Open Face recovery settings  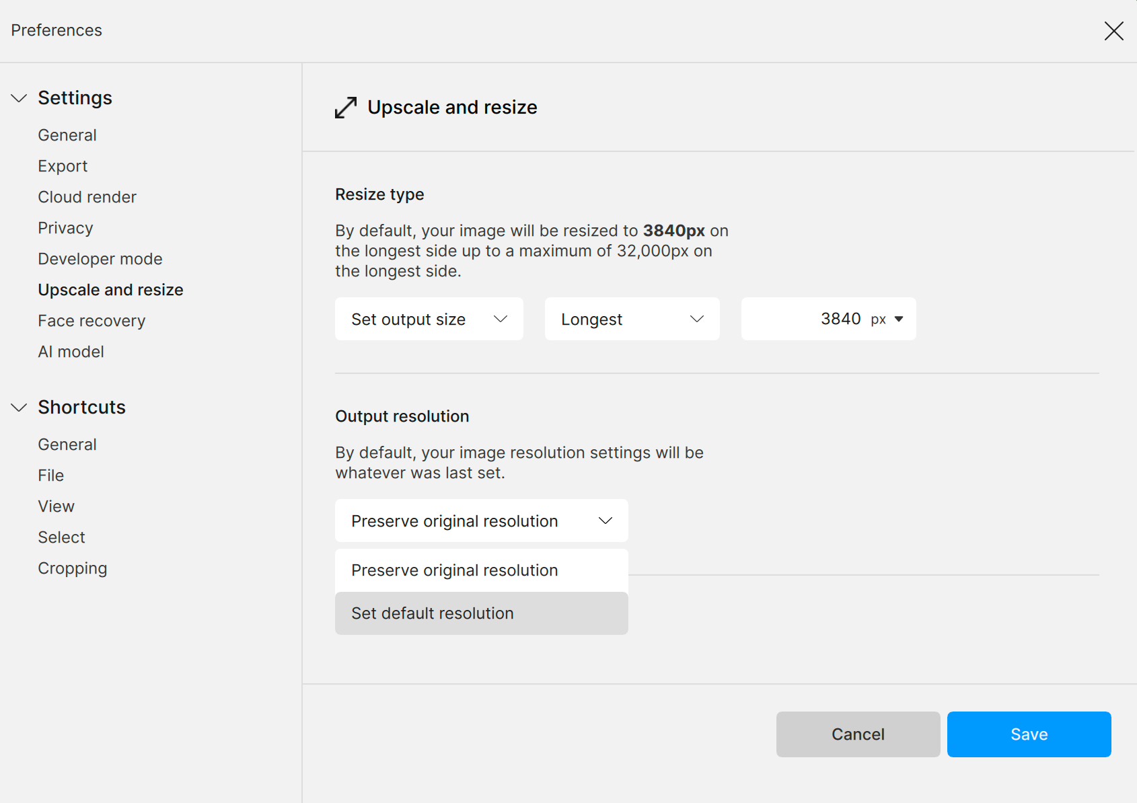tap(91, 321)
